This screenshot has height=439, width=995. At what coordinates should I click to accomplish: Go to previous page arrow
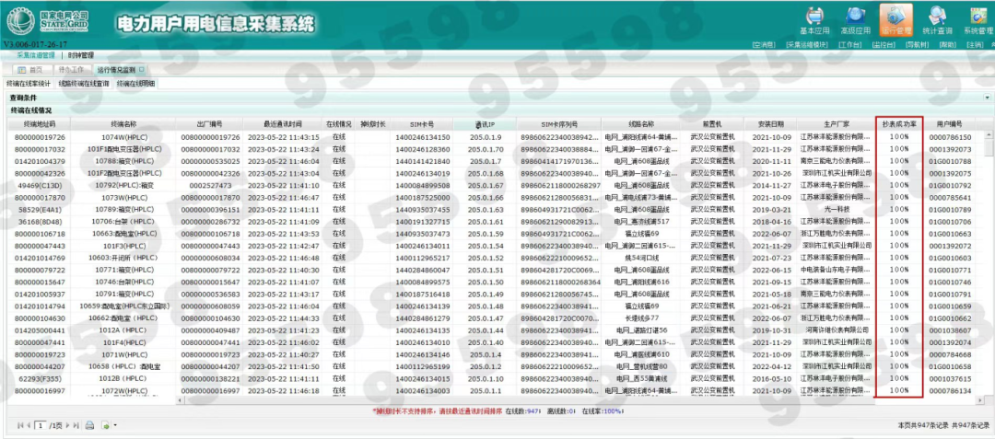tap(29, 425)
